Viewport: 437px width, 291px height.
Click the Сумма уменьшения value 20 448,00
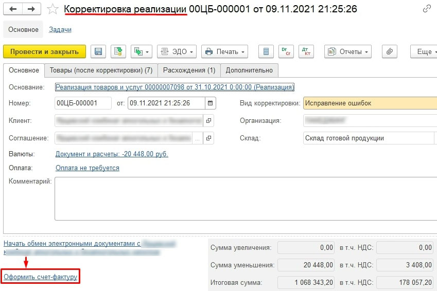tap(306, 265)
